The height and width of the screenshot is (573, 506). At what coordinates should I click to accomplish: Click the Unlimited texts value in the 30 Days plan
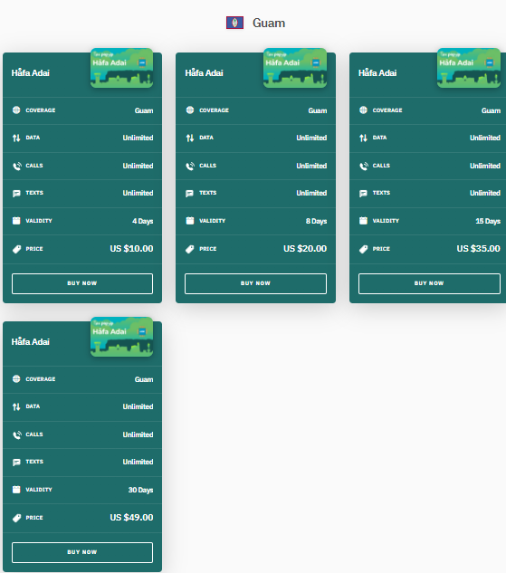[138, 462]
